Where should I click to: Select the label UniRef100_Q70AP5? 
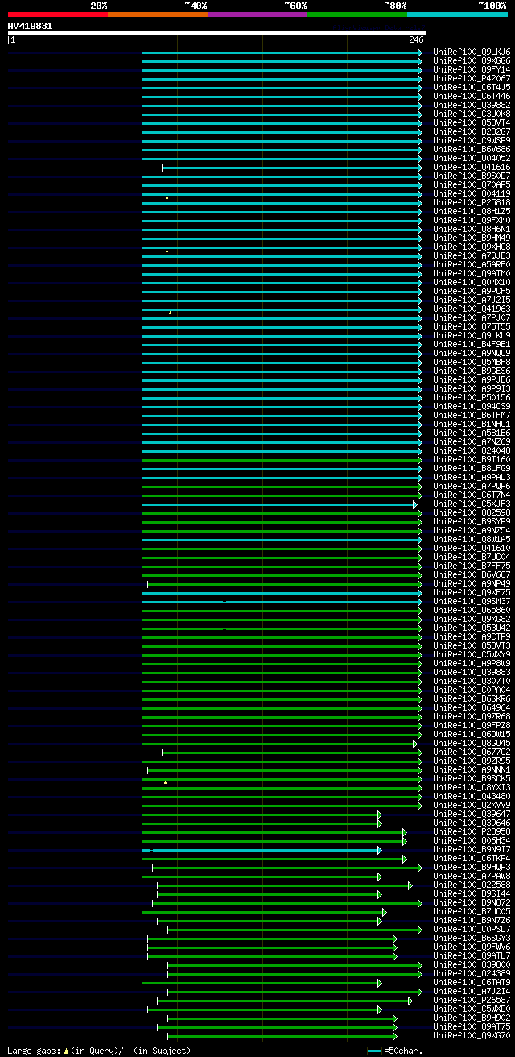[472, 184]
